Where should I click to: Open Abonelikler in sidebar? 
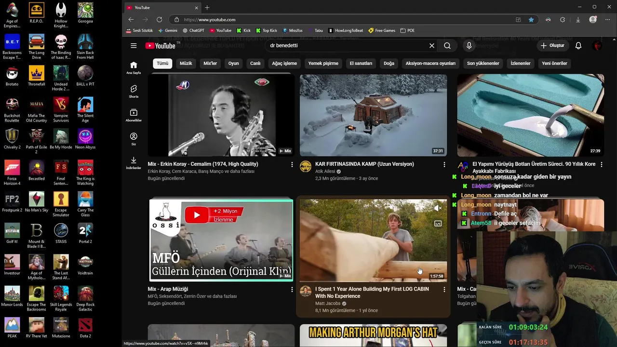pos(134,115)
